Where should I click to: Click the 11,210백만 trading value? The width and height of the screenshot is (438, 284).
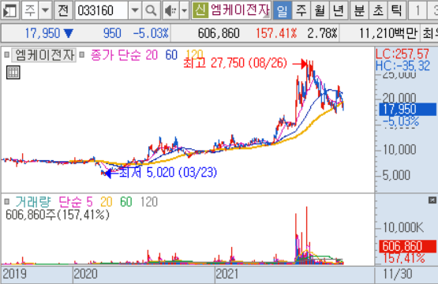(387, 33)
